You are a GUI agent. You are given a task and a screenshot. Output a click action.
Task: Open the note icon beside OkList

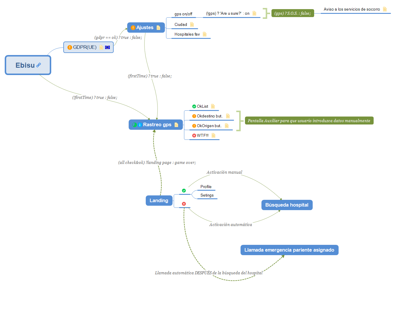point(213,106)
